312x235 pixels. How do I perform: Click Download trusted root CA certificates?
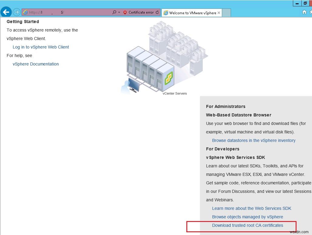point(248,225)
